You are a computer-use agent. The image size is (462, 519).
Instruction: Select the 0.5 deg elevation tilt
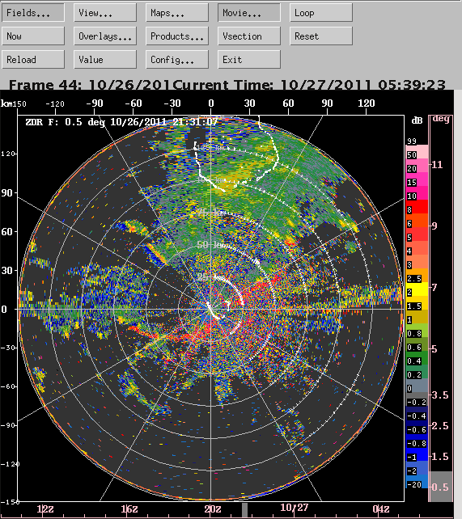(x=440, y=487)
